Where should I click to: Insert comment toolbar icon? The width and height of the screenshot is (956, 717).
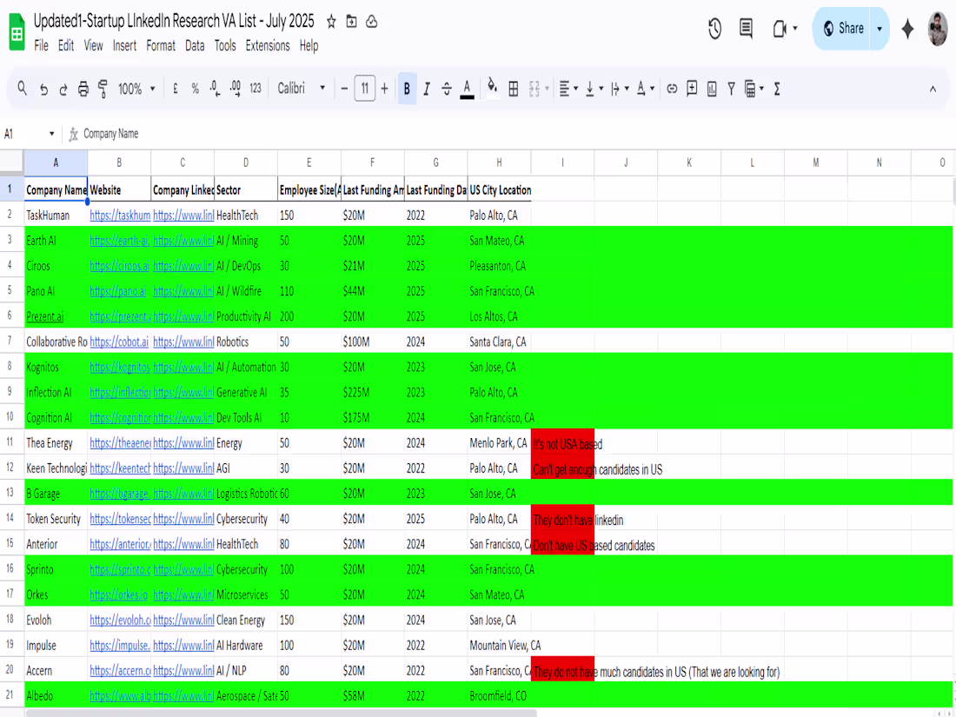point(692,89)
